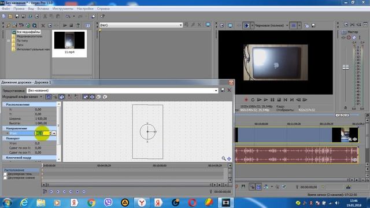Open the Предустановка preset dropdown
Screen dimensions: 370x208
(x=216, y=91)
